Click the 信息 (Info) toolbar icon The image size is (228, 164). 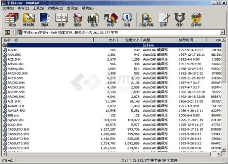[x=127, y=20]
